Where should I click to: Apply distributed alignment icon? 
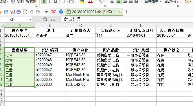click(137, 1)
